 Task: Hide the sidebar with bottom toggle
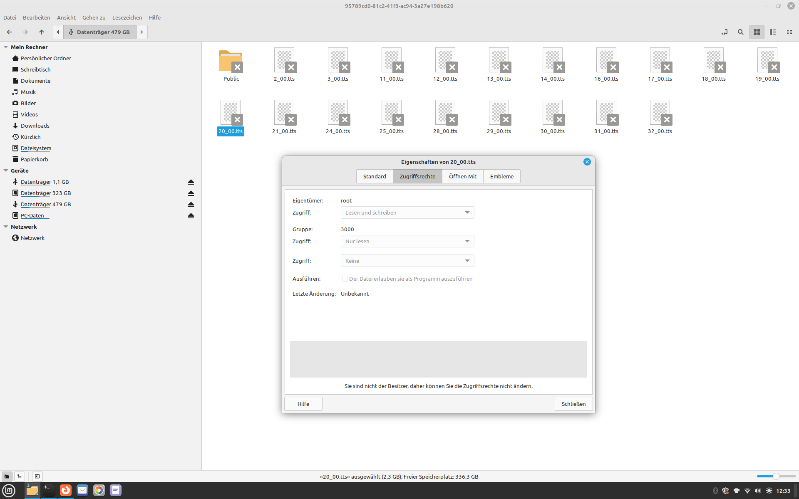coord(37,477)
